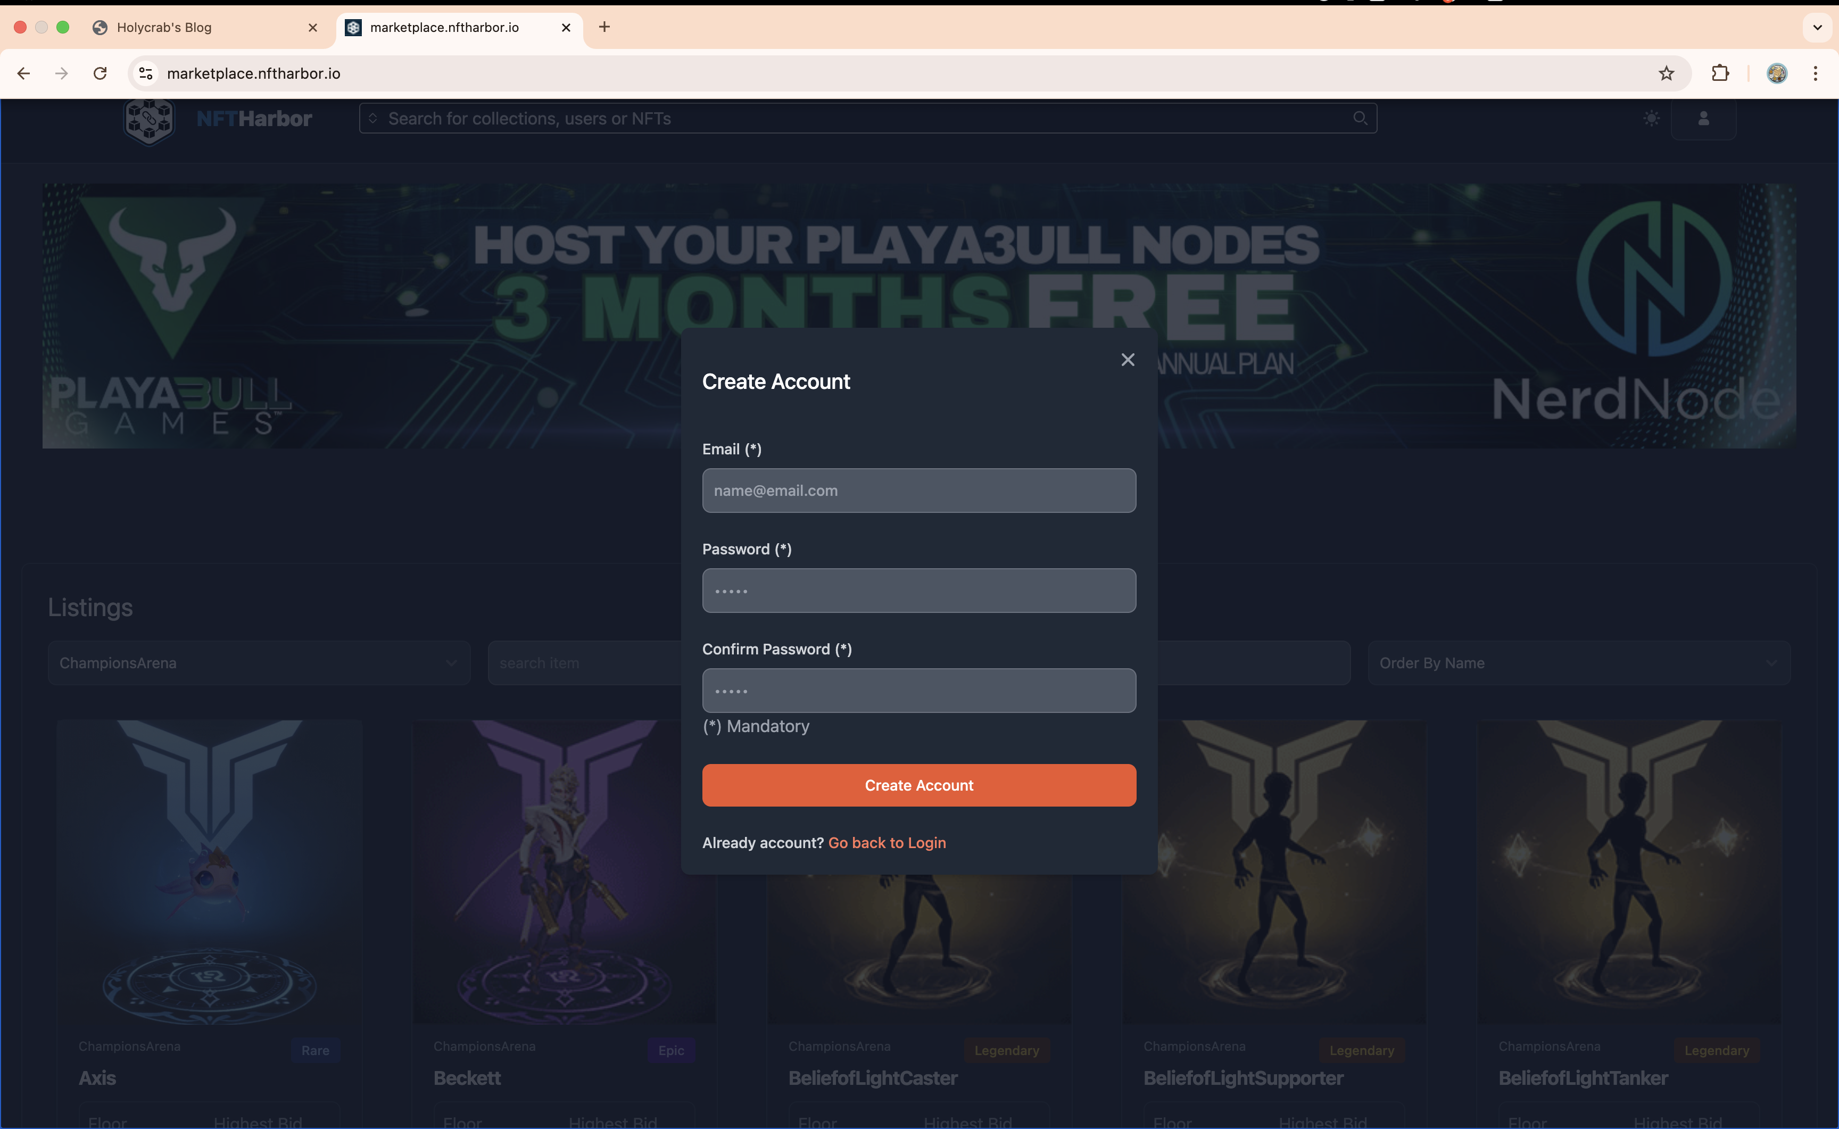The image size is (1839, 1129).
Task: Click the search magnifier icon
Action: (1361, 118)
